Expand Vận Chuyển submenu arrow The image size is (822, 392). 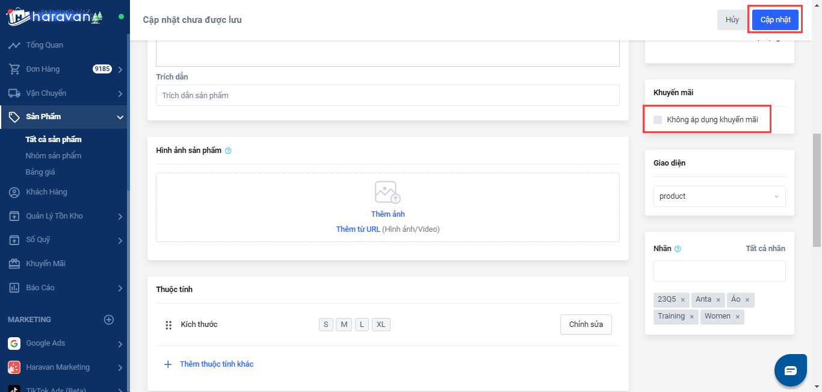coord(120,94)
